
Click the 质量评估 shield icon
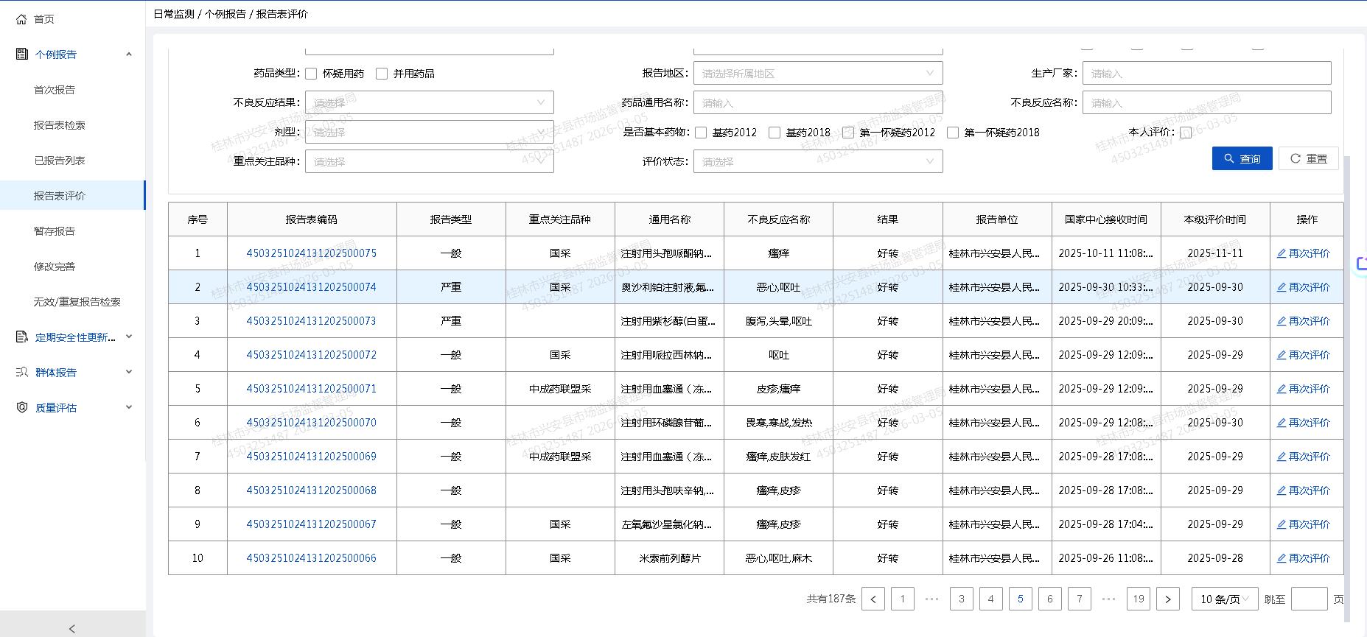[x=21, y=407]
